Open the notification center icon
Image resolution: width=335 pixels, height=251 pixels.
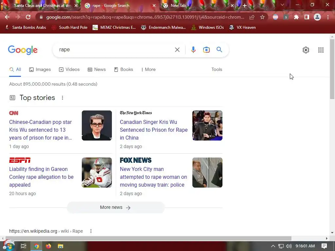324,246
